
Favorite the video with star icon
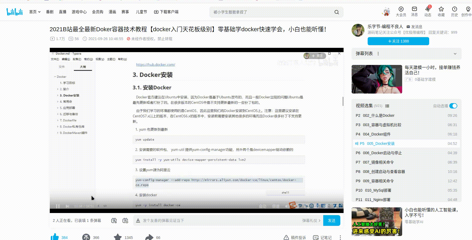point(118,237)
